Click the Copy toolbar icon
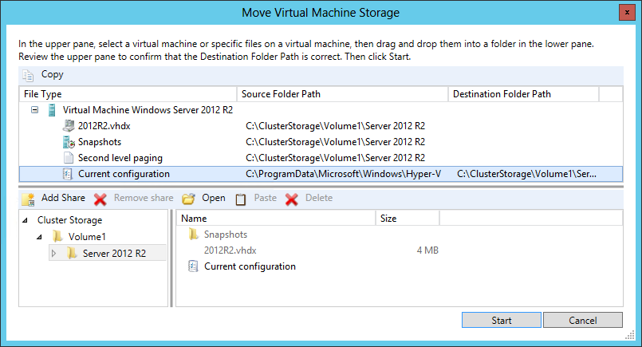Screen dimensions: 642x347 coord(28,75)
